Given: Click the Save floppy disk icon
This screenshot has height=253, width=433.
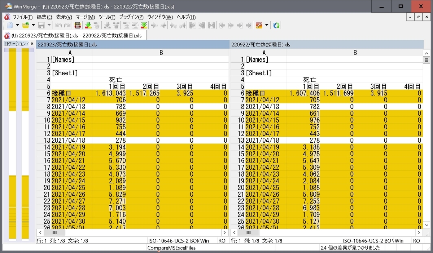Looking at the screenshot, I should [41, 25].
